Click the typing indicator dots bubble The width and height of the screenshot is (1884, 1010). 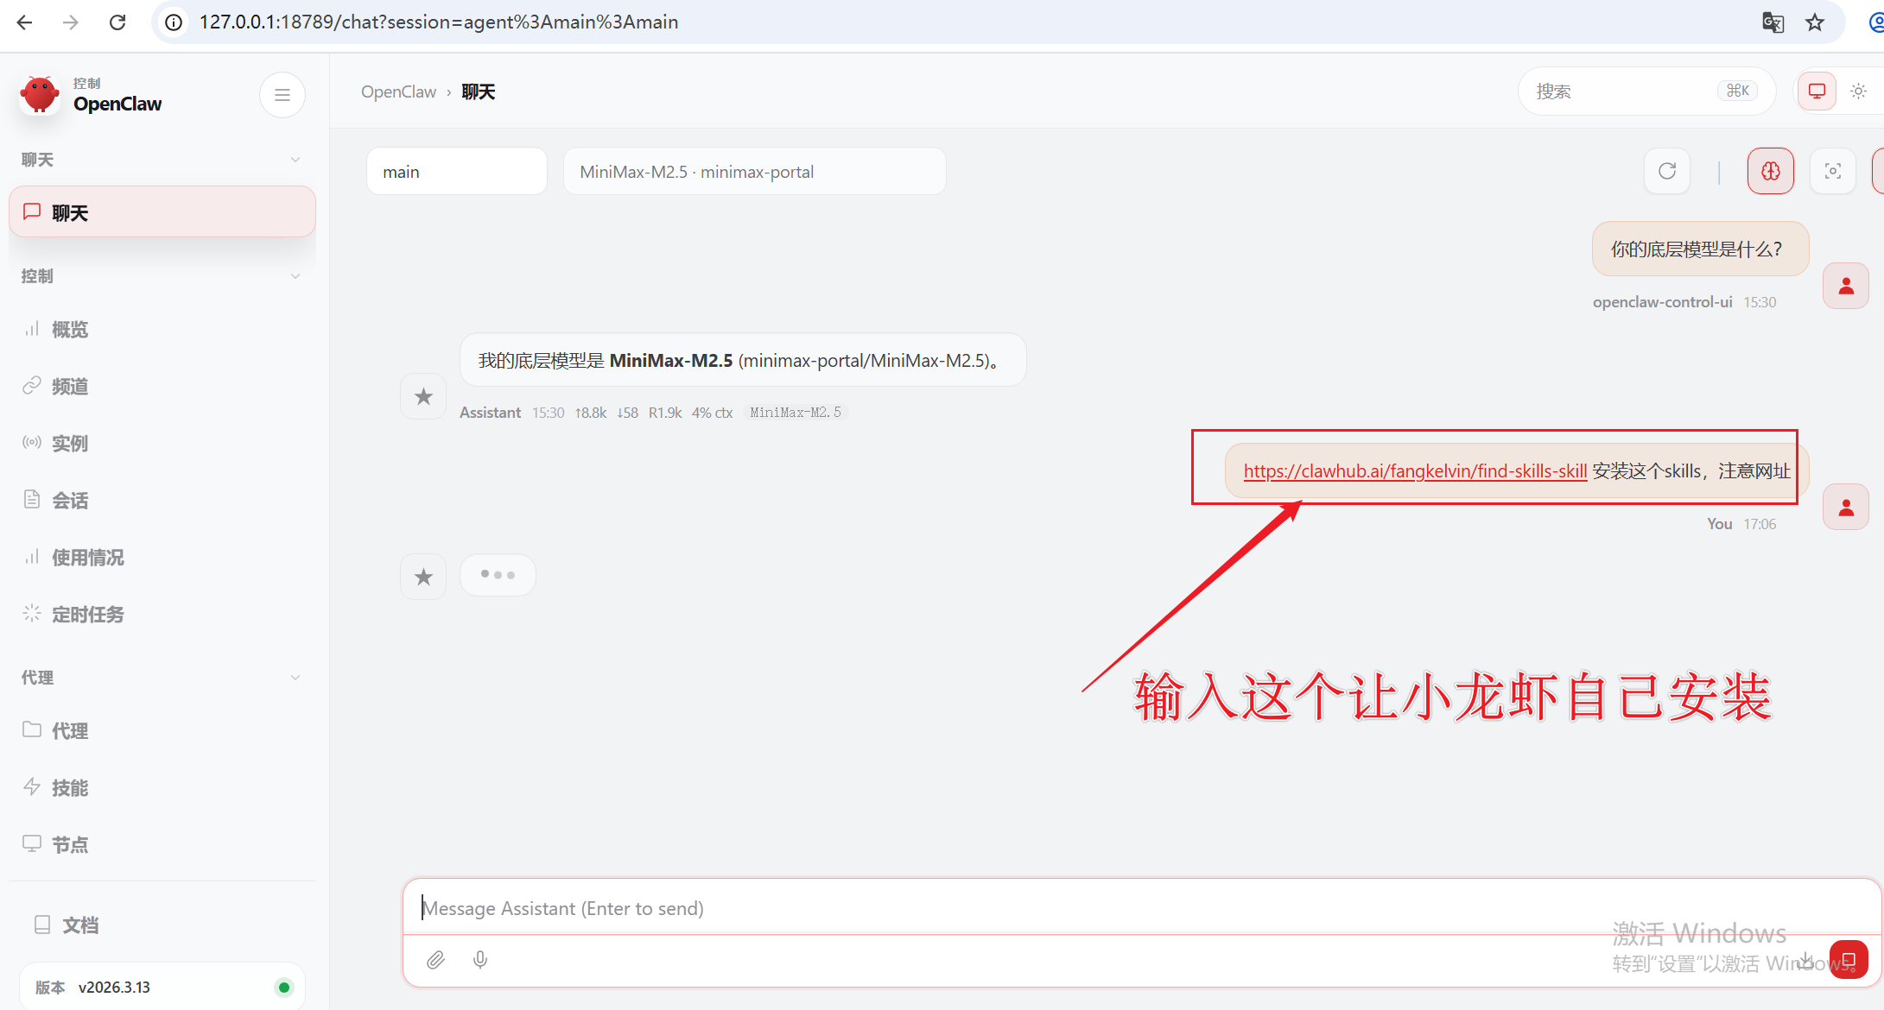click(x=498, y=575)
